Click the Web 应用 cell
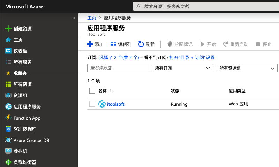This screenshot has height=167, width=279. [239, 104]
